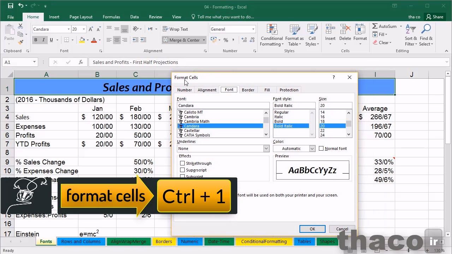452x254 pixels.
Task: Apply fill color with the paint bucket
Action: tap(82, 40)
